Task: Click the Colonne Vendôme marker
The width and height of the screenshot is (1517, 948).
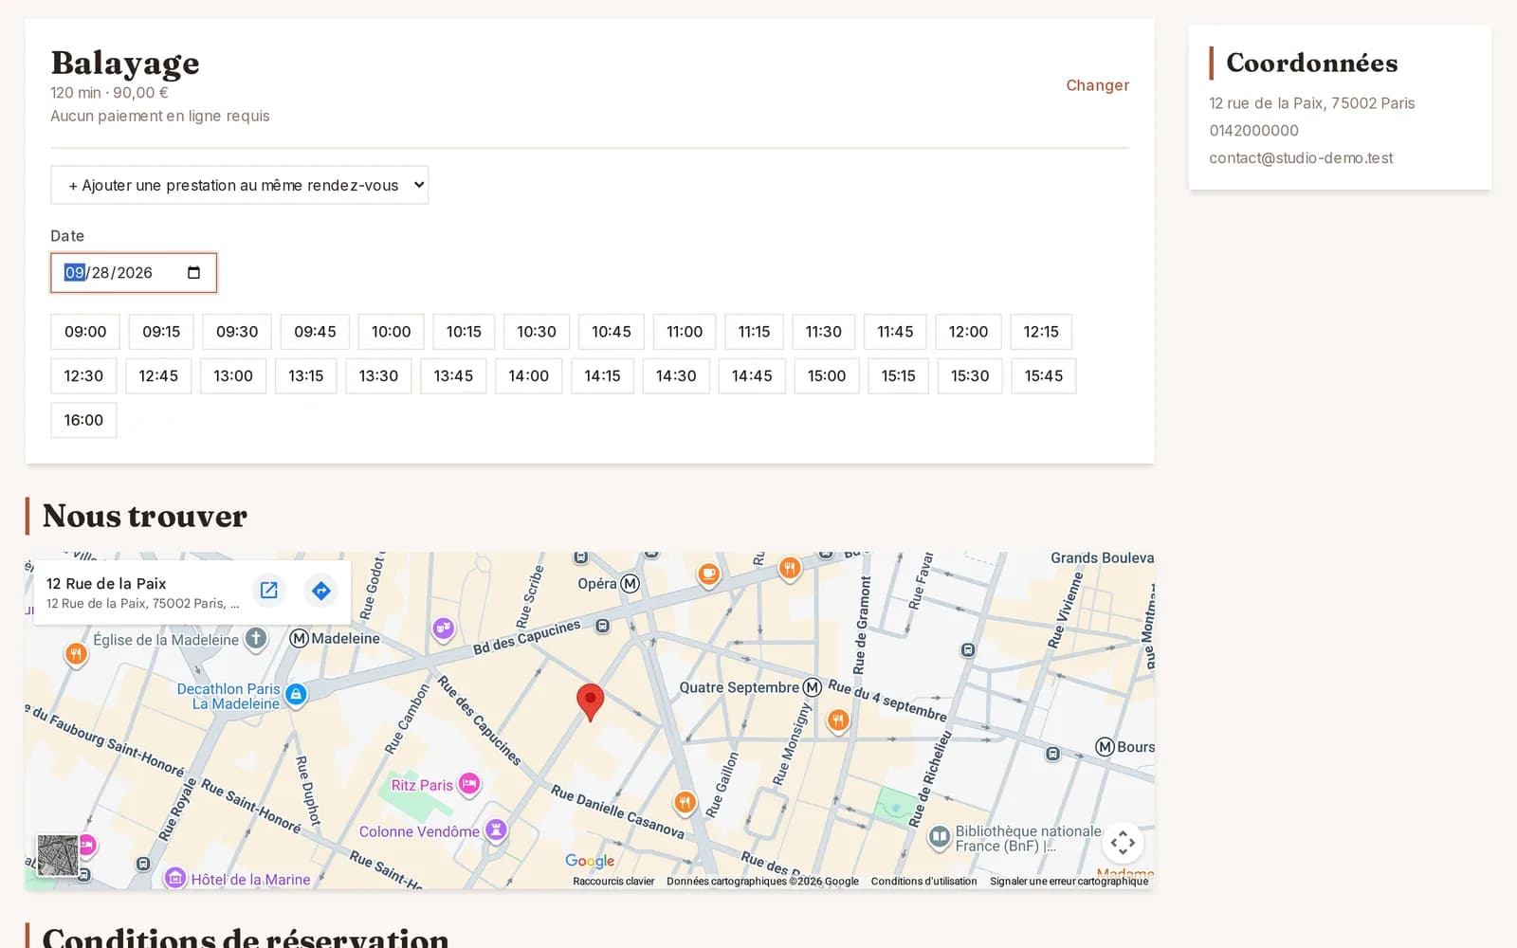Action: click(x=495, y=830)
